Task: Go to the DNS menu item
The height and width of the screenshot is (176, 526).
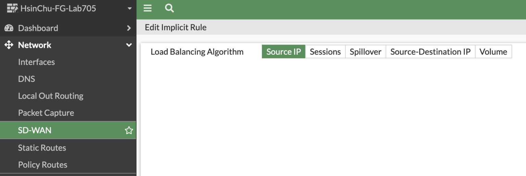Action: click(x=27, y=79)
